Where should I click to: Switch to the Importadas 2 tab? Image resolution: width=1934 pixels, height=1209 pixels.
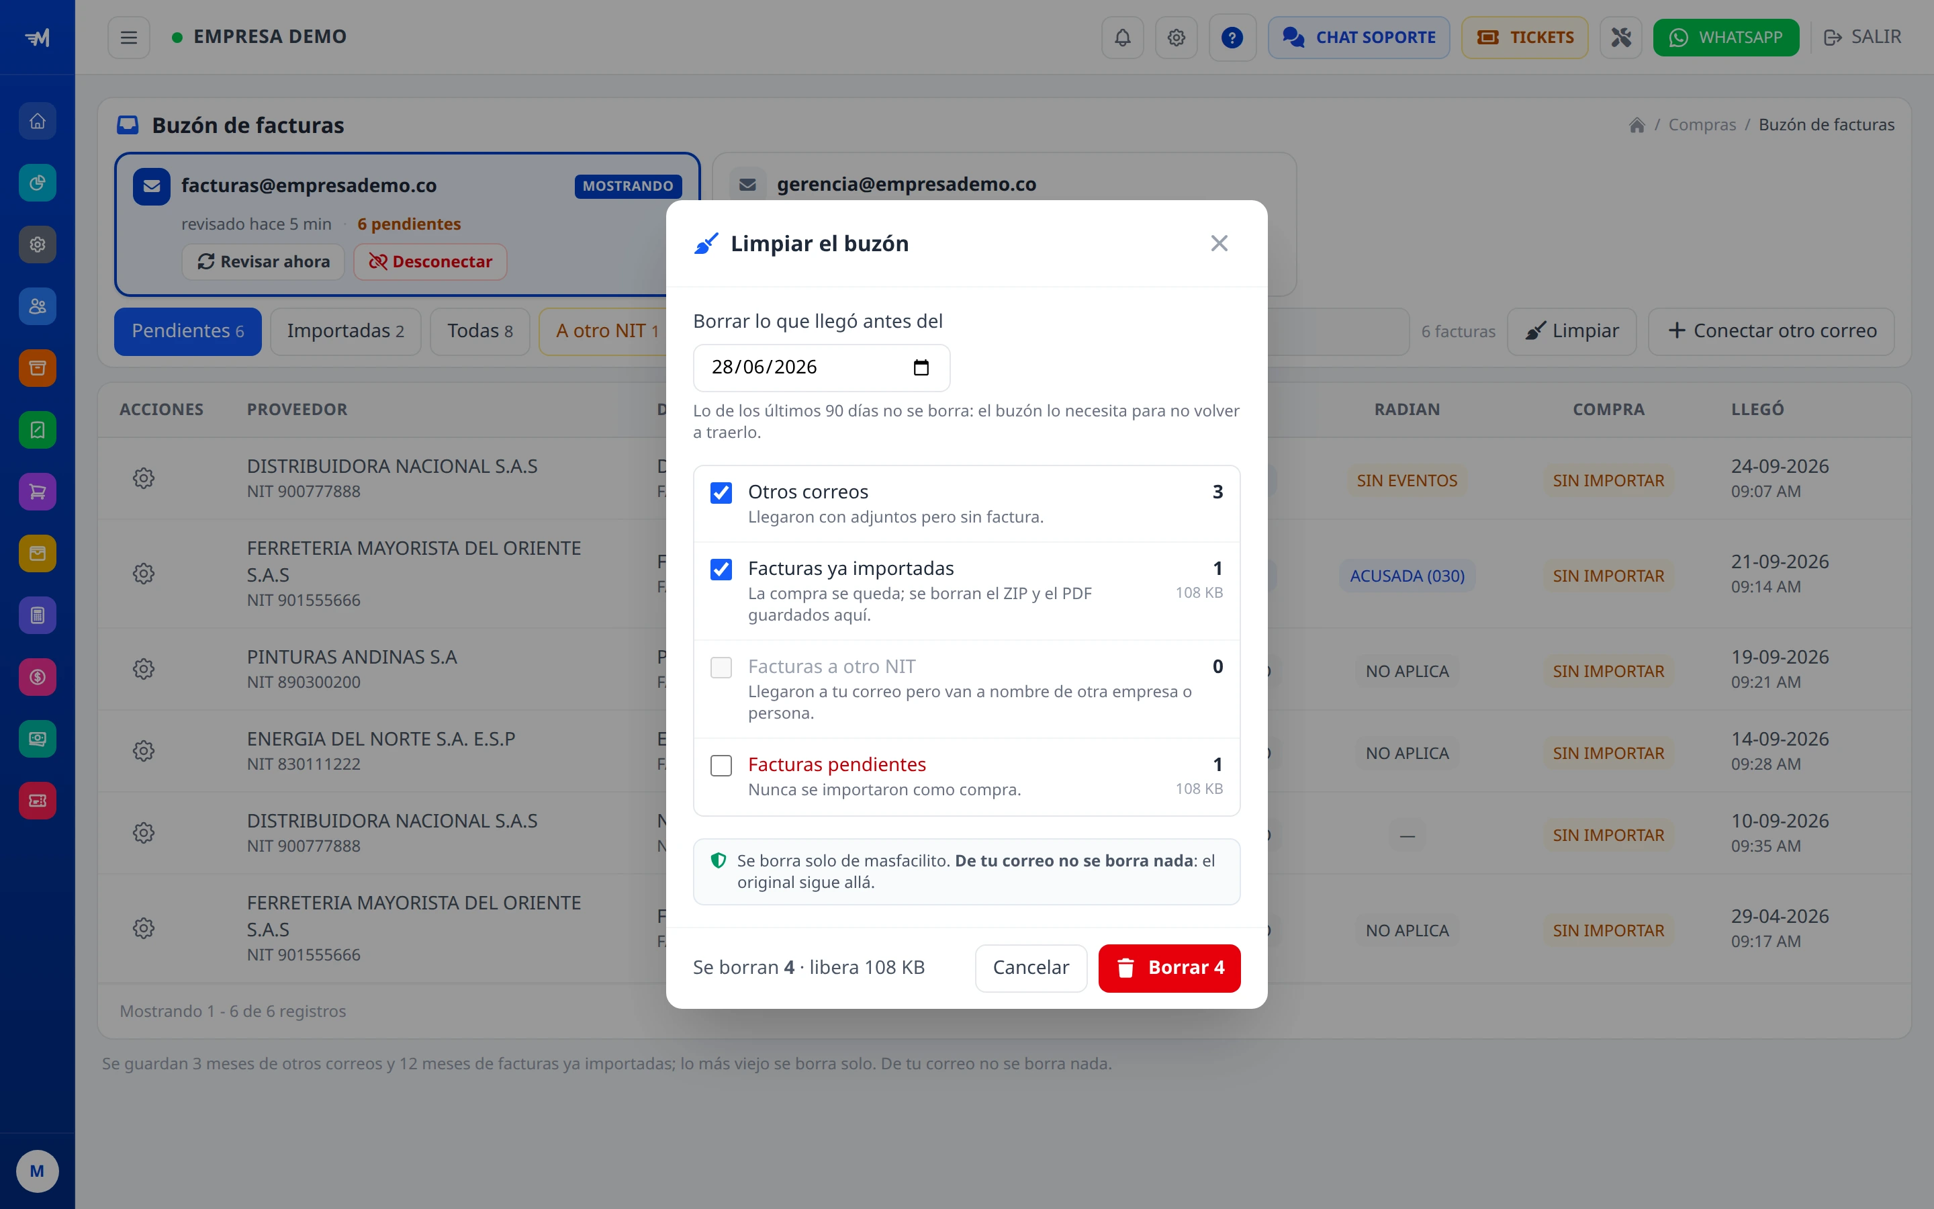(345, 331)
